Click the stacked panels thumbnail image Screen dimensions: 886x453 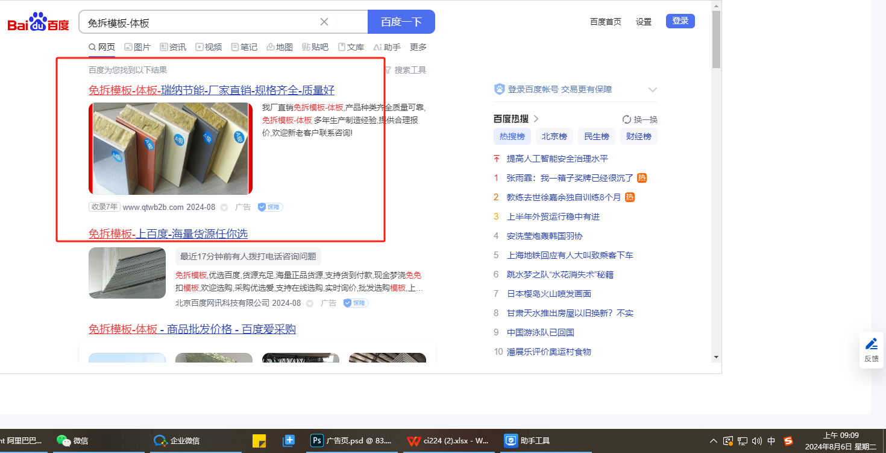tap(127, 273)
